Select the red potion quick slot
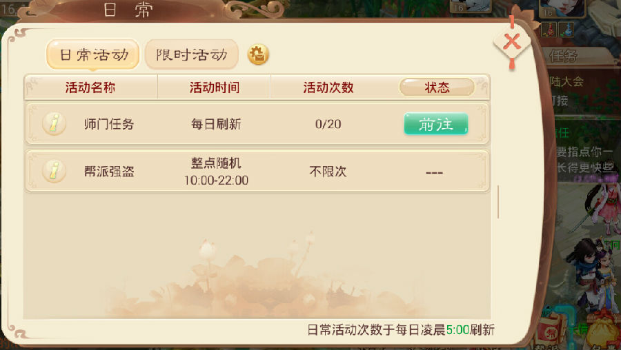The width and height of the screenshot is (621, 350). 550,30
